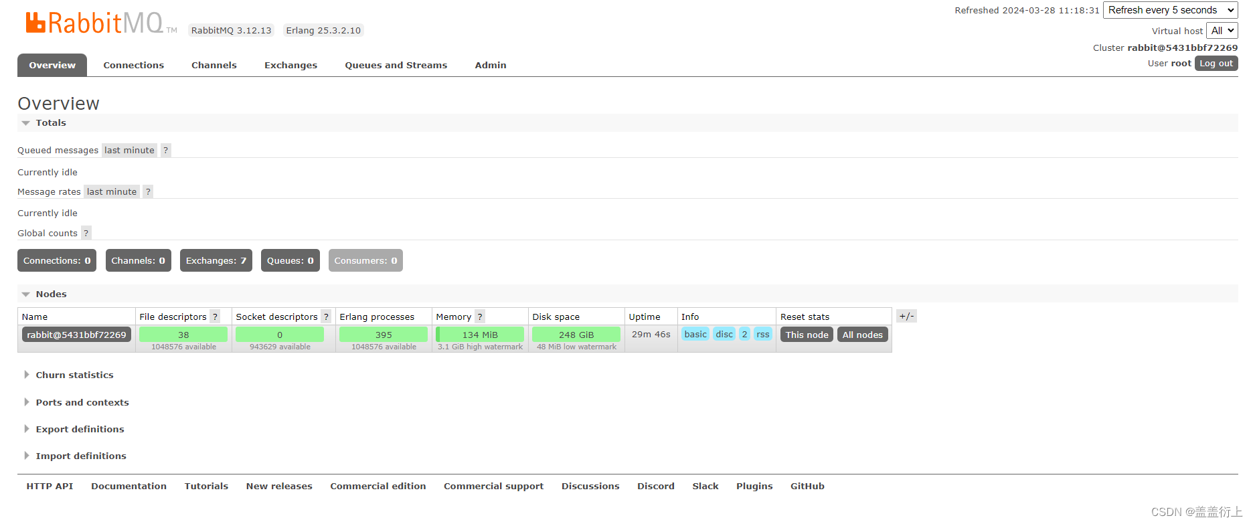Click the disc info tag

pos(724,335)
